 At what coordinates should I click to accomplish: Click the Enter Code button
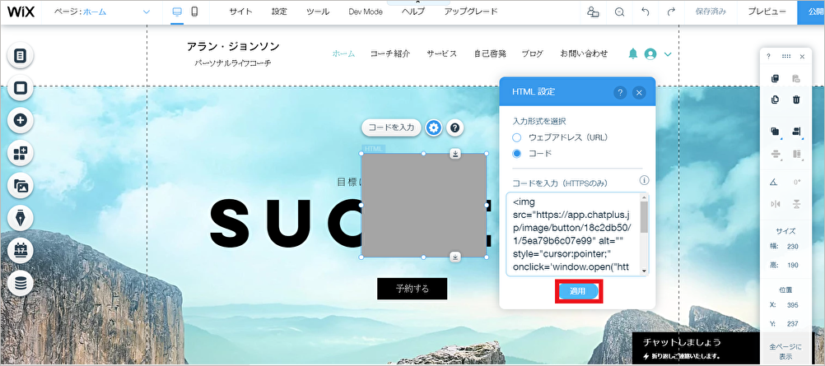(391, 127)
